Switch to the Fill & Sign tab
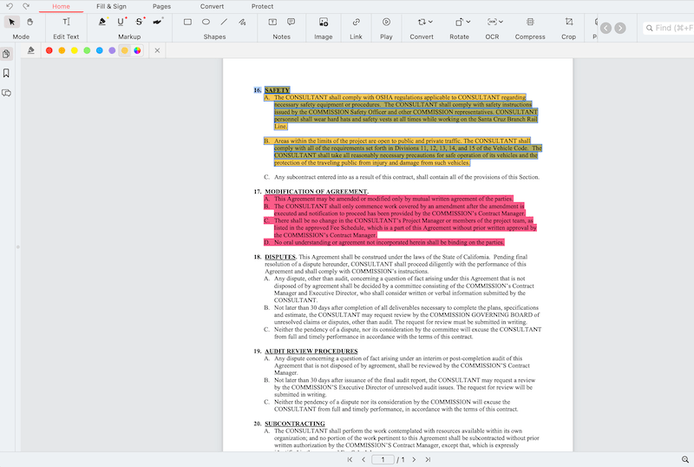This screenshot has width=694, height=467. point(111,6)
